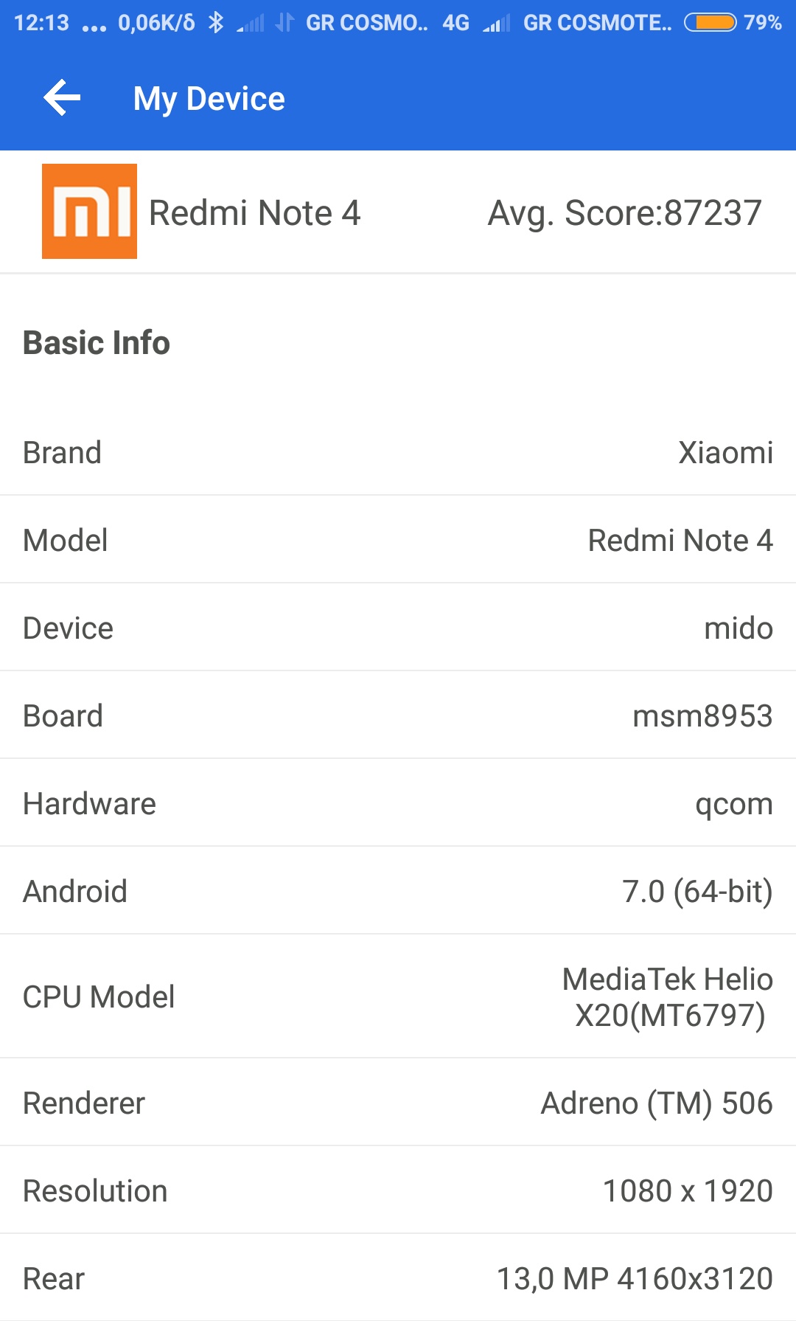Tap the back arrow icon
Image resolution: width=796 pixels, height=1321 pixels.
click(x=62, y=98)
